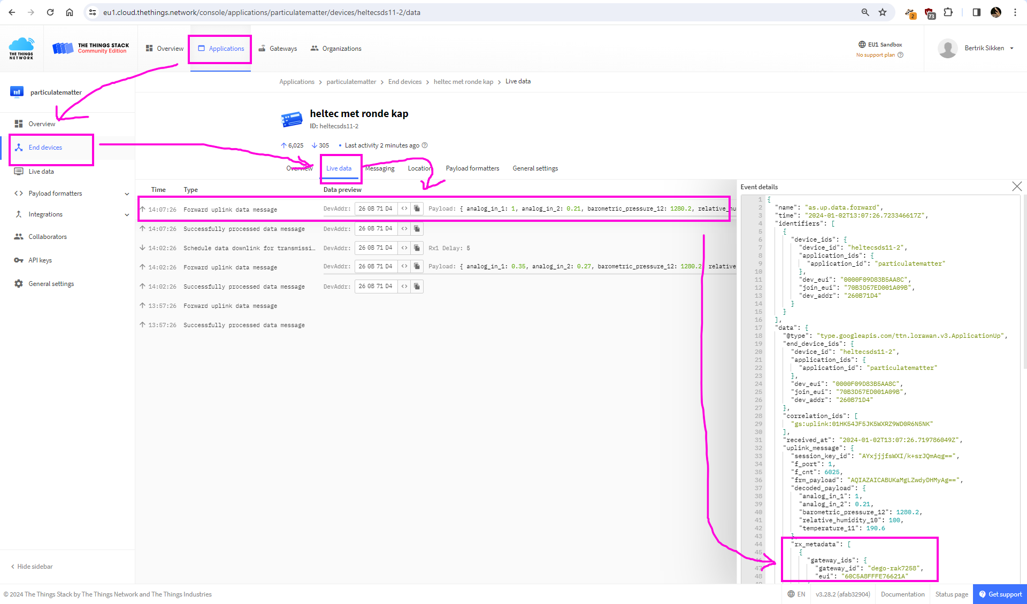
Task: Select the 14:07:26 Forward uplink event row
Action: click(x=436, y=210)
